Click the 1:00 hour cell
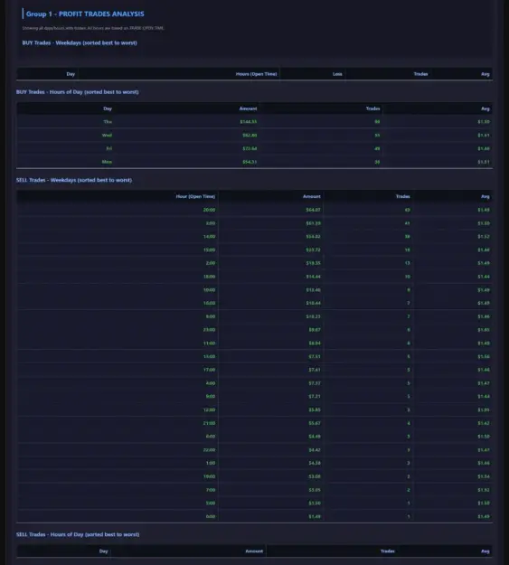 (x=211, y=463)
